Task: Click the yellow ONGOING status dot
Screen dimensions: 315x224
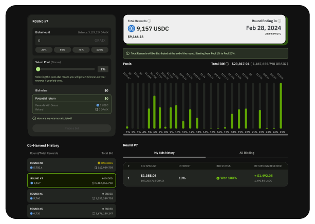Action: [99, 163]
